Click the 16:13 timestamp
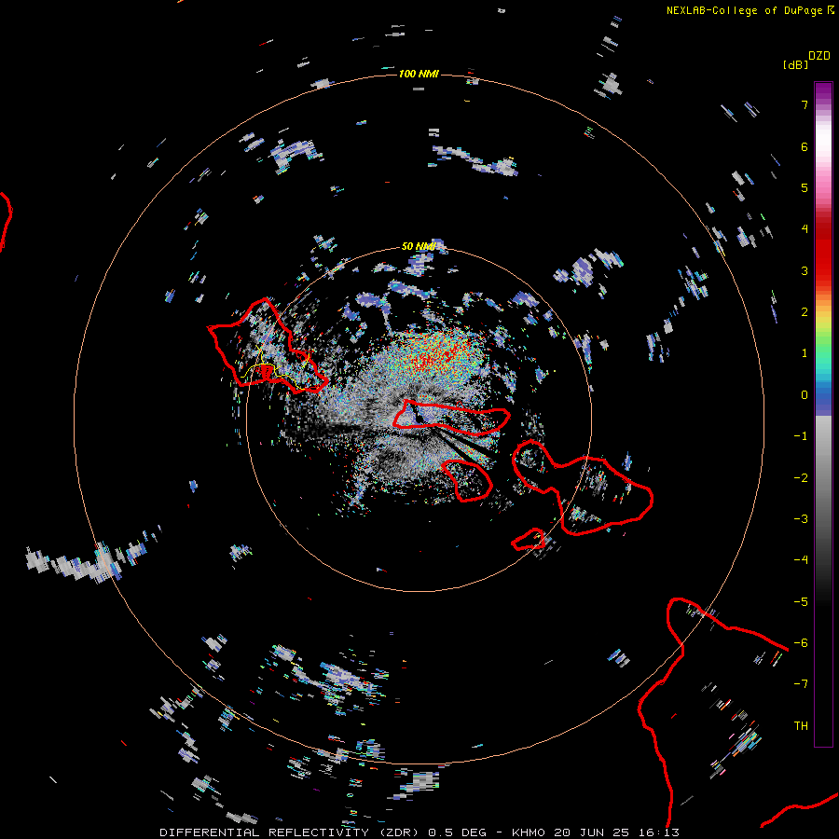 pyautogui.click(x=659, y=832)
